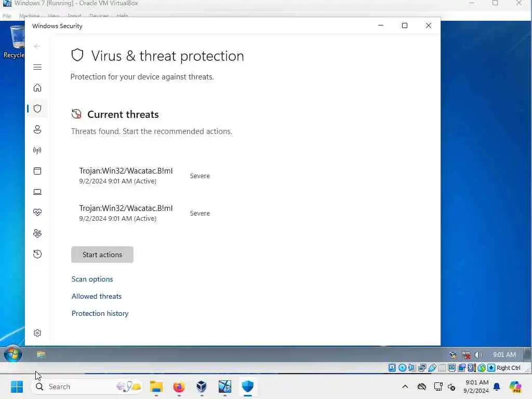
Task: Open the Windows 11 Start menu
Action: pos(17,387)
